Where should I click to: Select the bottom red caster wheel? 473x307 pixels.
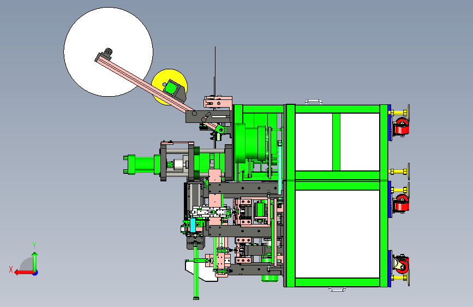coord(402,265)
